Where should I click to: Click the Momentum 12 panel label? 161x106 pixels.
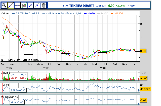[8, 96]
